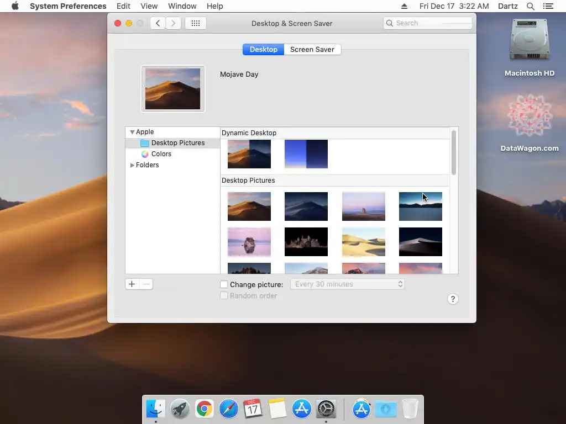Image resolution: width=566 pixels, height=424 pixels.
Task: Click the current Mojave Day preview image
Action: [x=172, y=89]
